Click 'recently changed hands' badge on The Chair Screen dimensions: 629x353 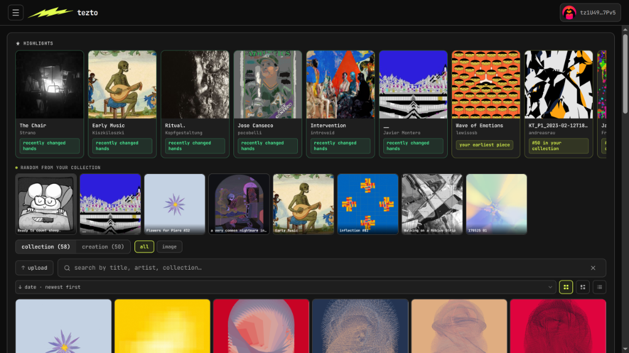point(50,146)
